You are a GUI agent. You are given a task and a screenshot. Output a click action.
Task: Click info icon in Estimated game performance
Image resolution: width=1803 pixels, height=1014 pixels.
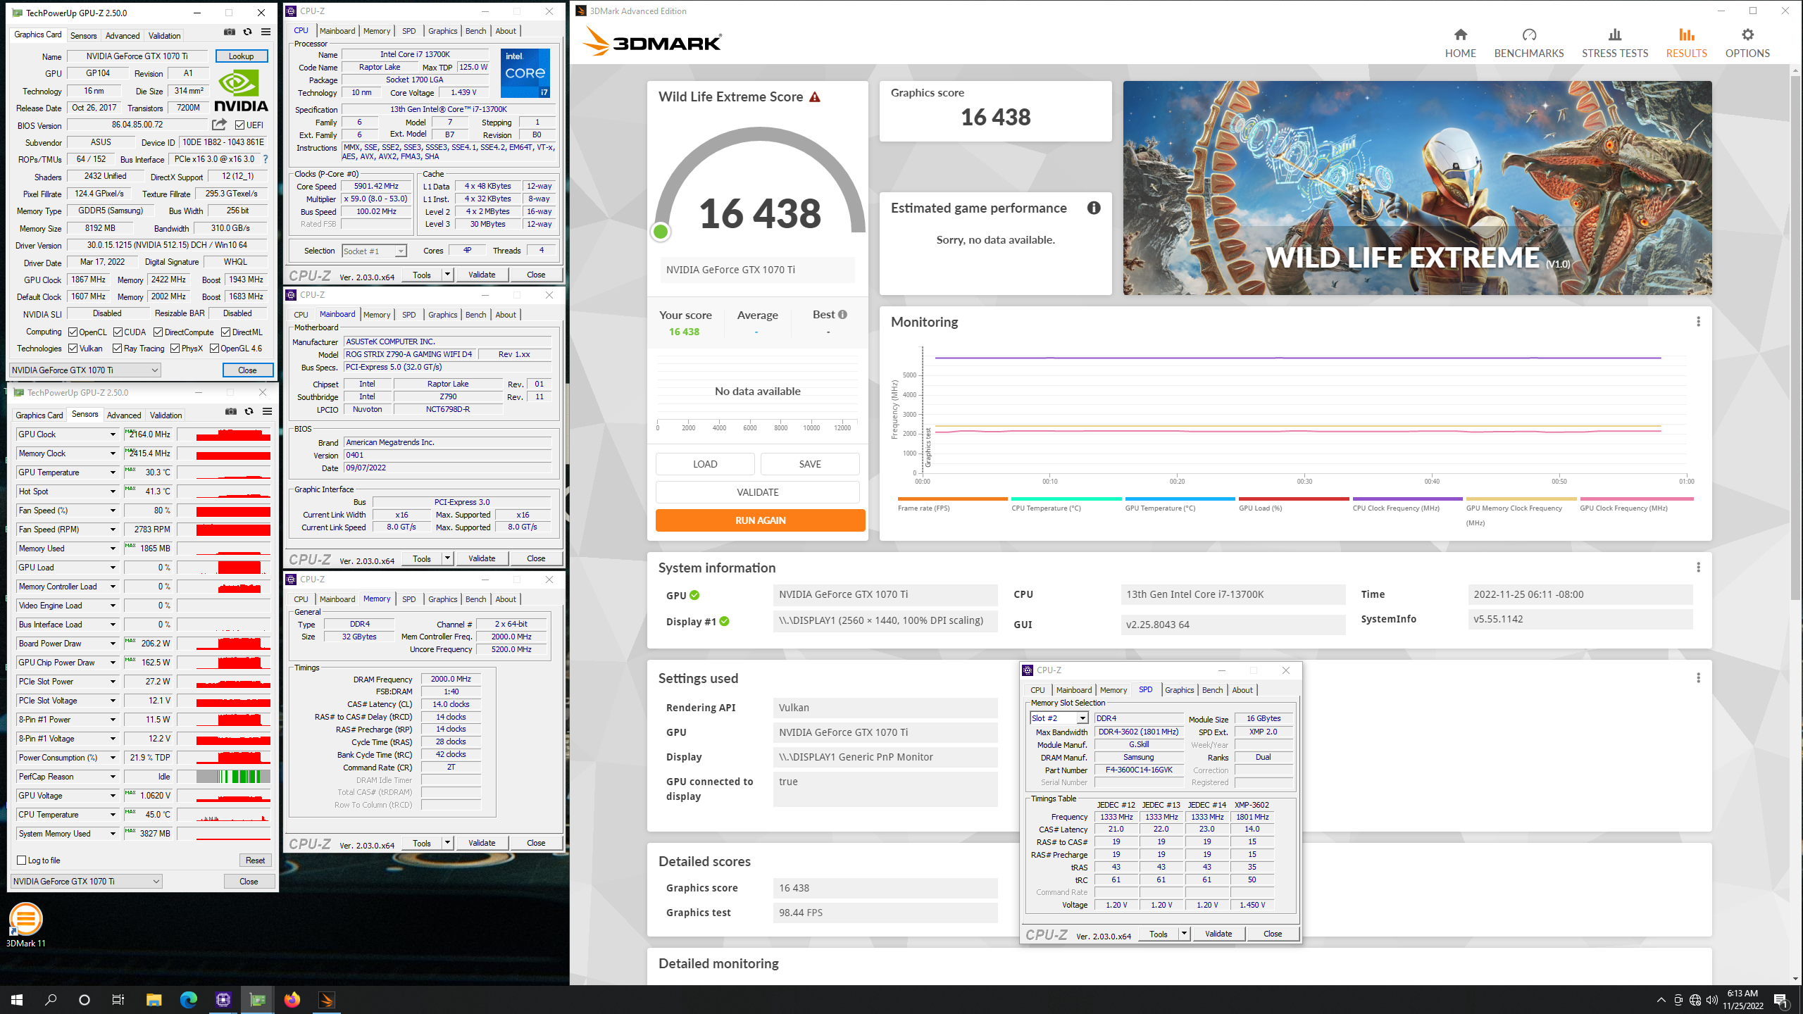(x=1093, y=208)
